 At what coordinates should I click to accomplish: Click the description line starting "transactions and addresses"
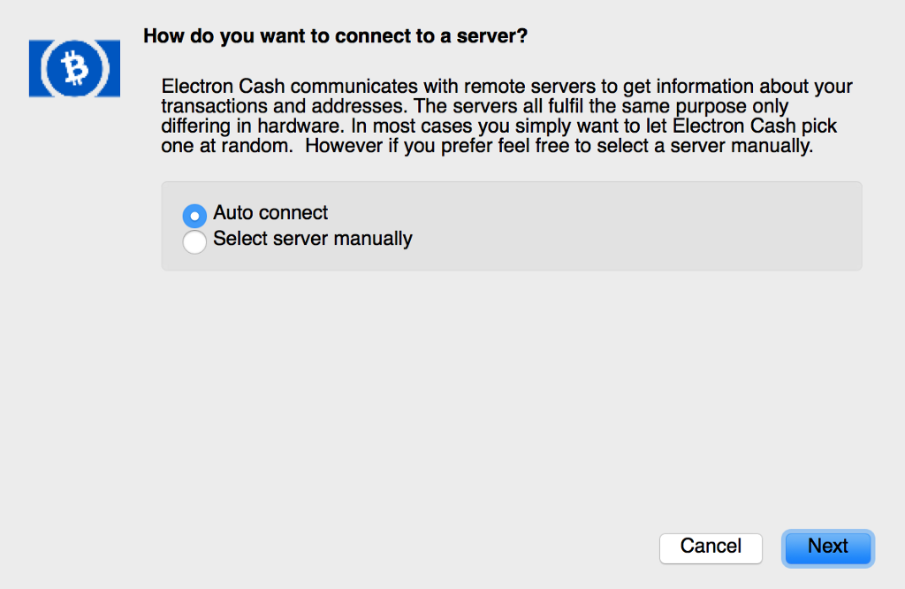(475, 107)
